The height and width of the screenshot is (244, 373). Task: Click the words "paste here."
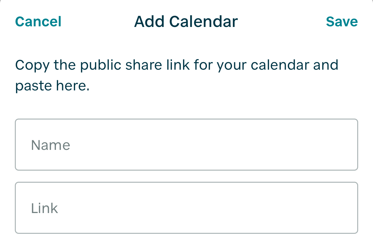(x=52, y=86)
